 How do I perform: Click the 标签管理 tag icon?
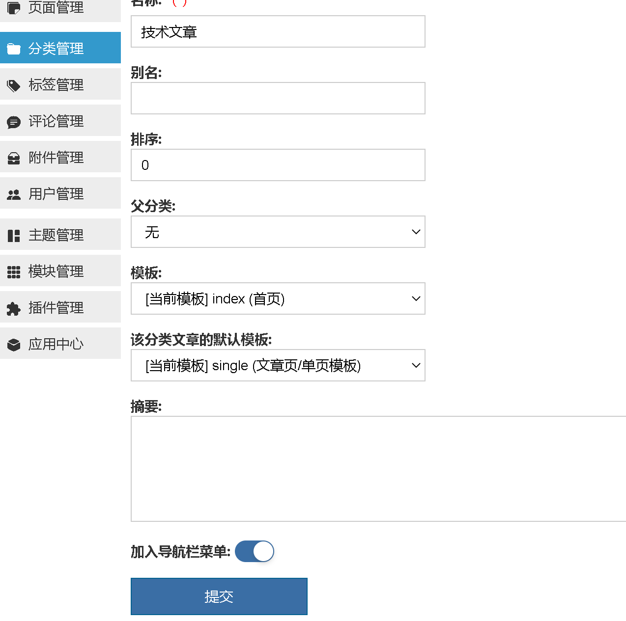(14, 85)
